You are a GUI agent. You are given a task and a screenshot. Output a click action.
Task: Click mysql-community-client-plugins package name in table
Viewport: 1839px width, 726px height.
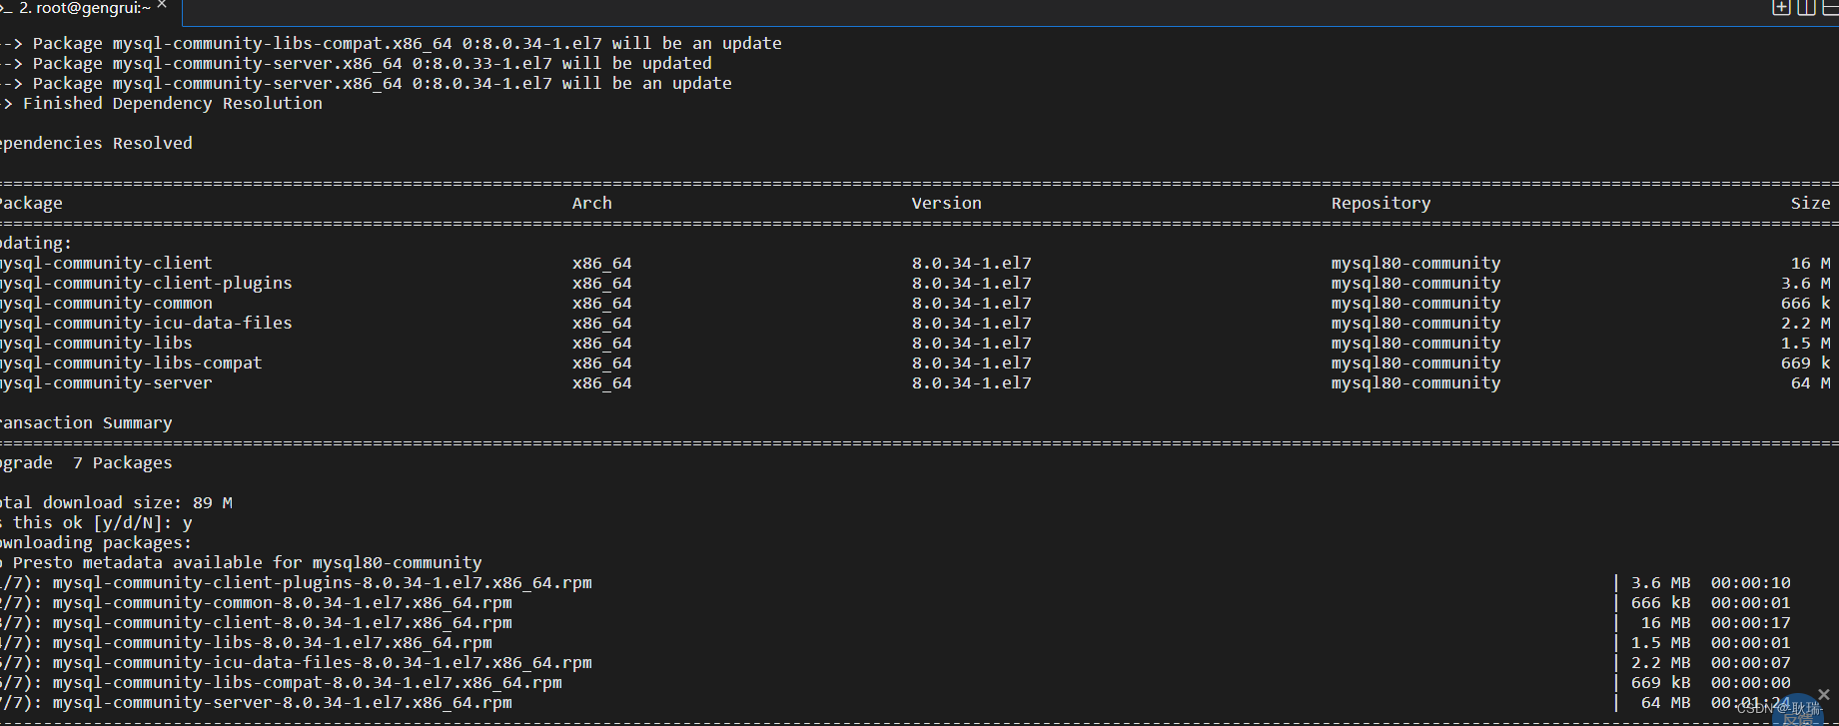pos(146,283)
